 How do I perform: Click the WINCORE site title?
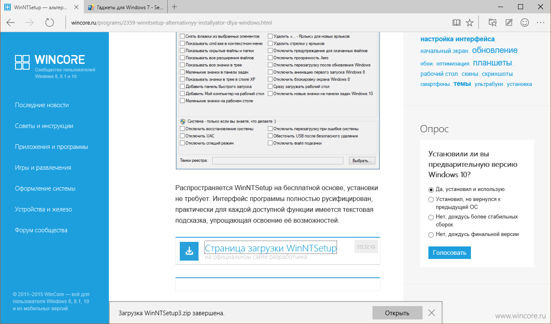(x=60, y=59)
